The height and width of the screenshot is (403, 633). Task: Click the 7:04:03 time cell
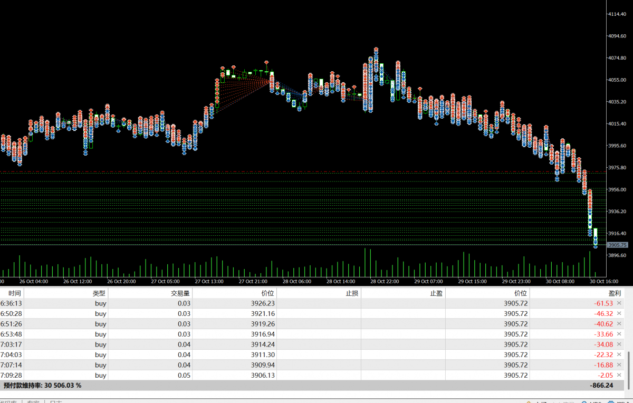(11, 354)
